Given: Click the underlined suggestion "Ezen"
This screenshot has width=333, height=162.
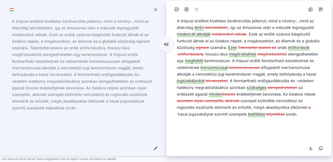Looking at the screenshot, I should [x=233, y=48].
